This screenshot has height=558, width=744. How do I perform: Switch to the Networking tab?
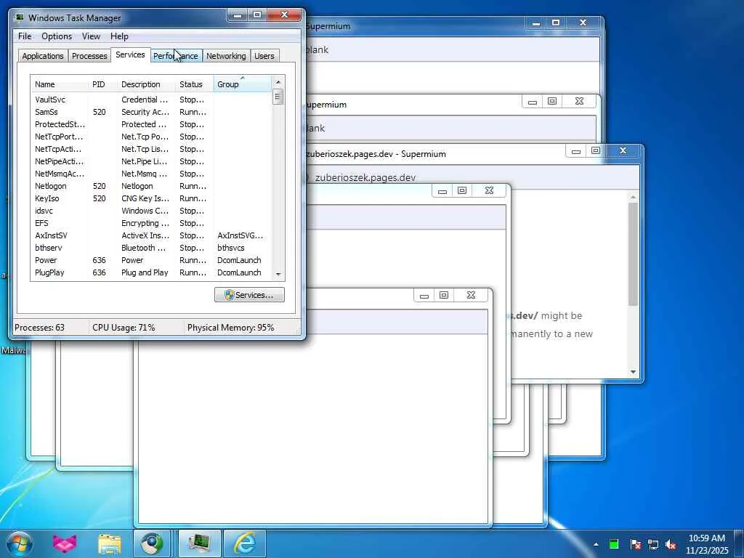[x=226, y=55]
